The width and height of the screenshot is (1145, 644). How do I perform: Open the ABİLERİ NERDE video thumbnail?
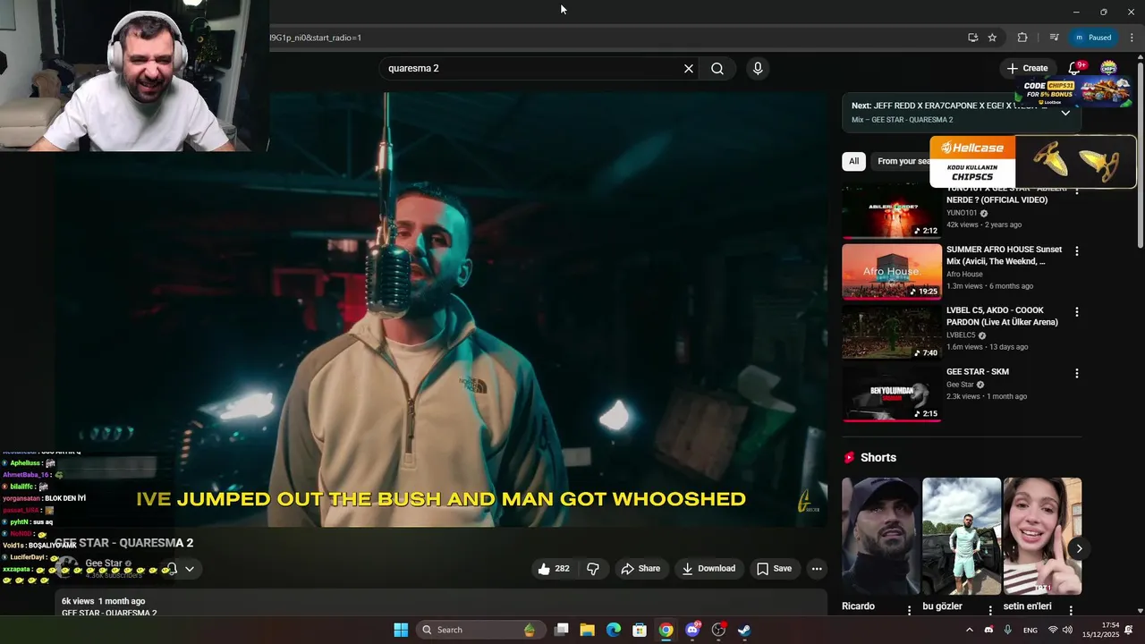[892, 211]
